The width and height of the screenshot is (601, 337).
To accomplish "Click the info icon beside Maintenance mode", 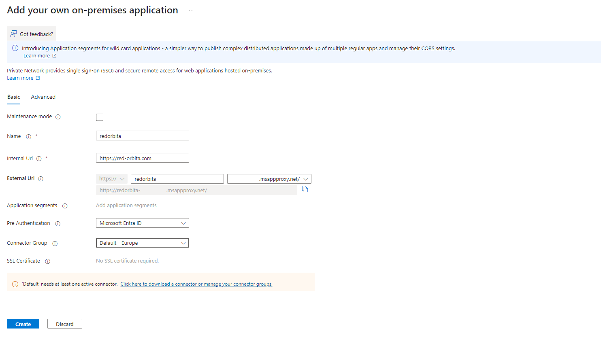I will tap(58, 117).
